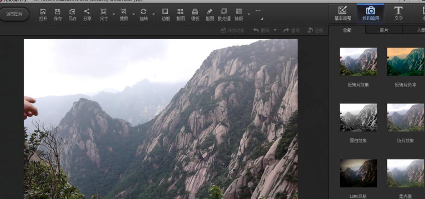Click the 打开 (Open) toolbar icon
This screenshot has width=425, height=199.
43,11
